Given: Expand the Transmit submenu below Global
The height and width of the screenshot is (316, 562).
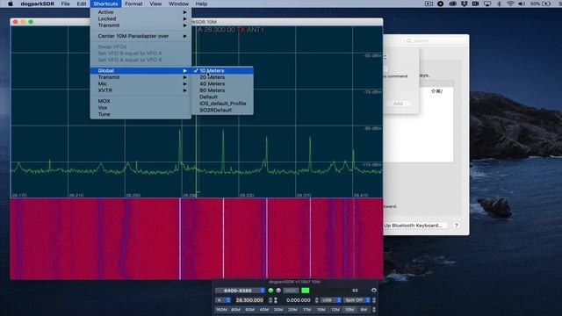Looking at the screenshot, I should point(140,77).
